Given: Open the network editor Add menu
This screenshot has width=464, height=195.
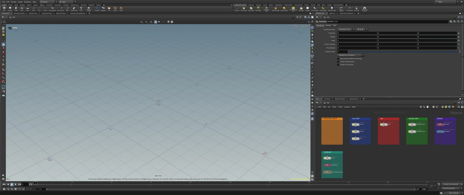Looking at the screenshot, I should click(319, 106).
